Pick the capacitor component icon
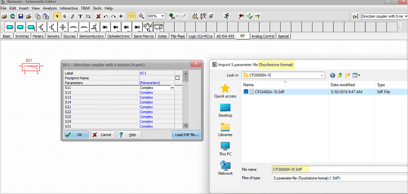This screenshot has width=408, height=194. pyautogui.click(x=63, y=27)
